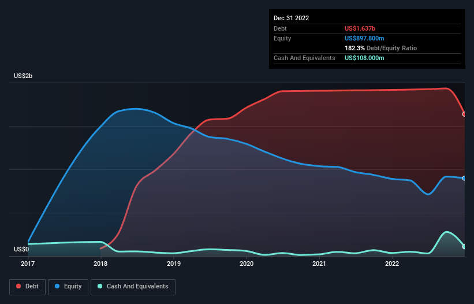Click the 2019 x-axis label
474x304 pixels.
(x=174, y=264)
